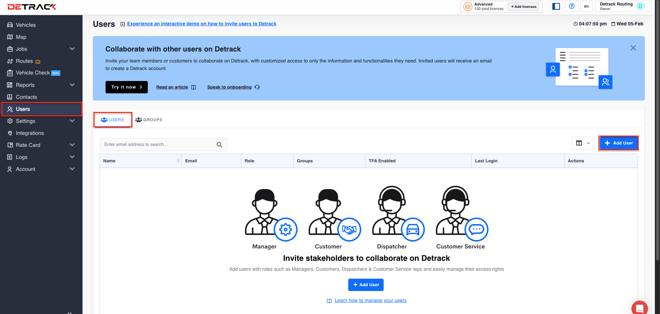Open the help question mark icon
660x314 pixels.
click(571, 6)
